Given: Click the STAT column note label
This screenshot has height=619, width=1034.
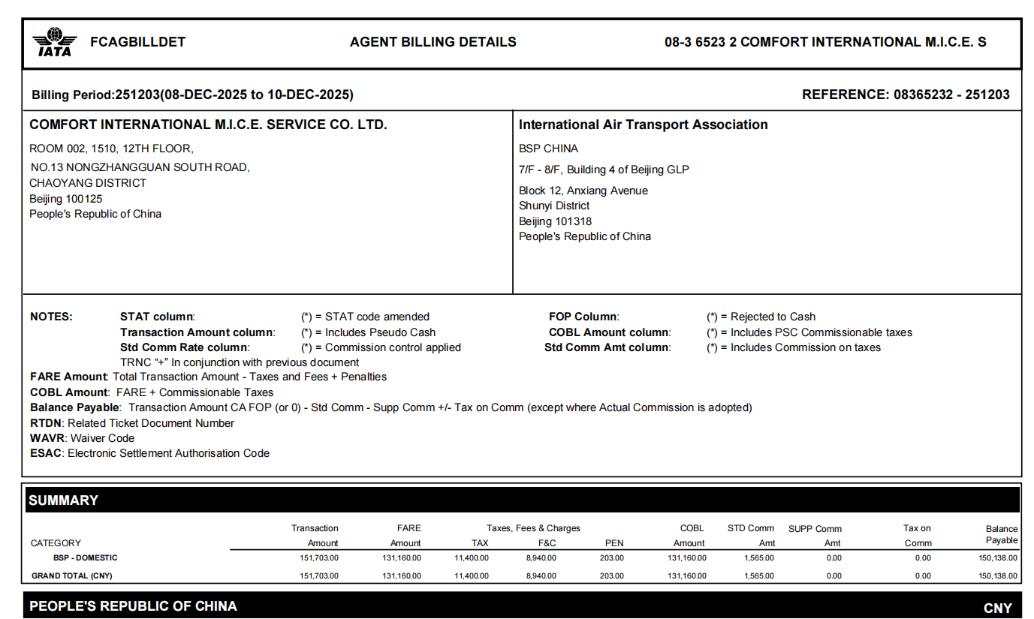Looking at the screenshot, I should coord(157,317).
